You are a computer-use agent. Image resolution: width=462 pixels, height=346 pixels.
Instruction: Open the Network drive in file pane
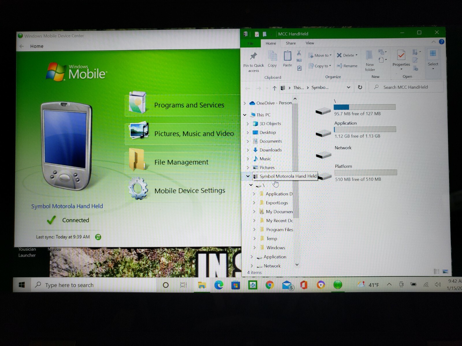323,155
